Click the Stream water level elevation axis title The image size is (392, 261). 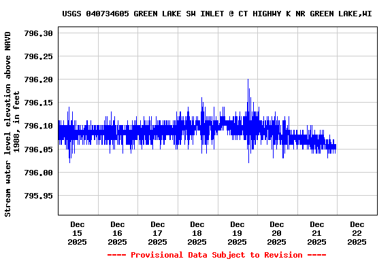point(12,124)
